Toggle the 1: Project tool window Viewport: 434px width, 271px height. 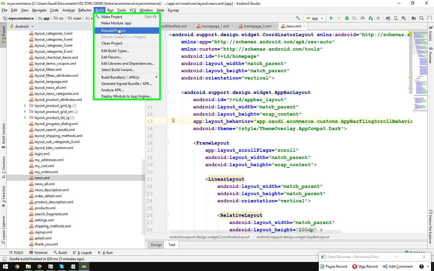click(3, 35)
